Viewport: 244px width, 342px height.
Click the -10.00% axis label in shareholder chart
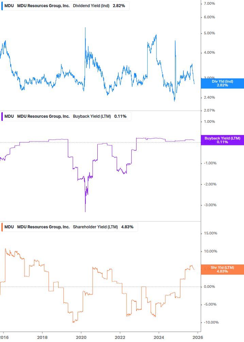click(x=211, y=322)
